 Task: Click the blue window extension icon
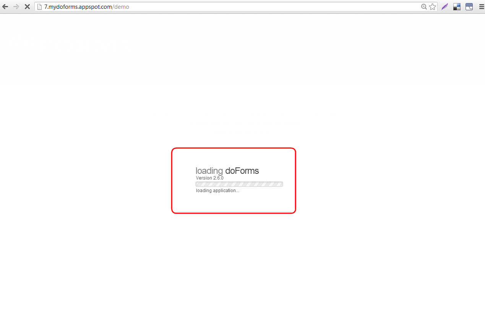pos(469,7)
